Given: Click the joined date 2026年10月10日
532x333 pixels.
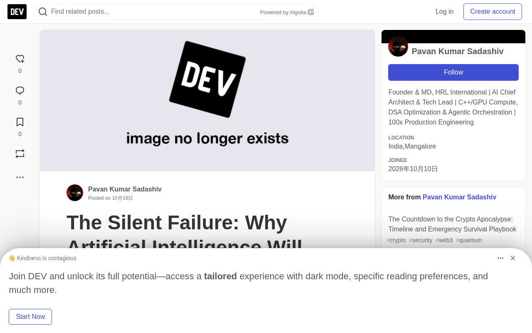Looking at the screenshot, I should click(x=413, y=169).
